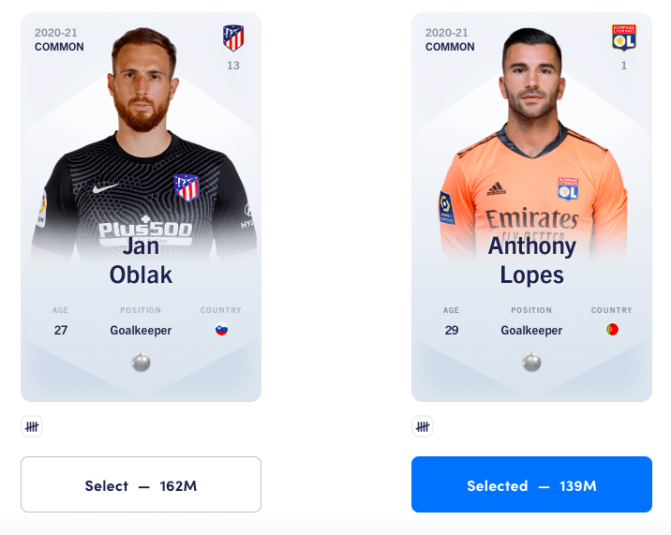Screen dimensions: 671x535
Task: Click the Slovenia flag on Oblak's card
Action: click(222, 330)
